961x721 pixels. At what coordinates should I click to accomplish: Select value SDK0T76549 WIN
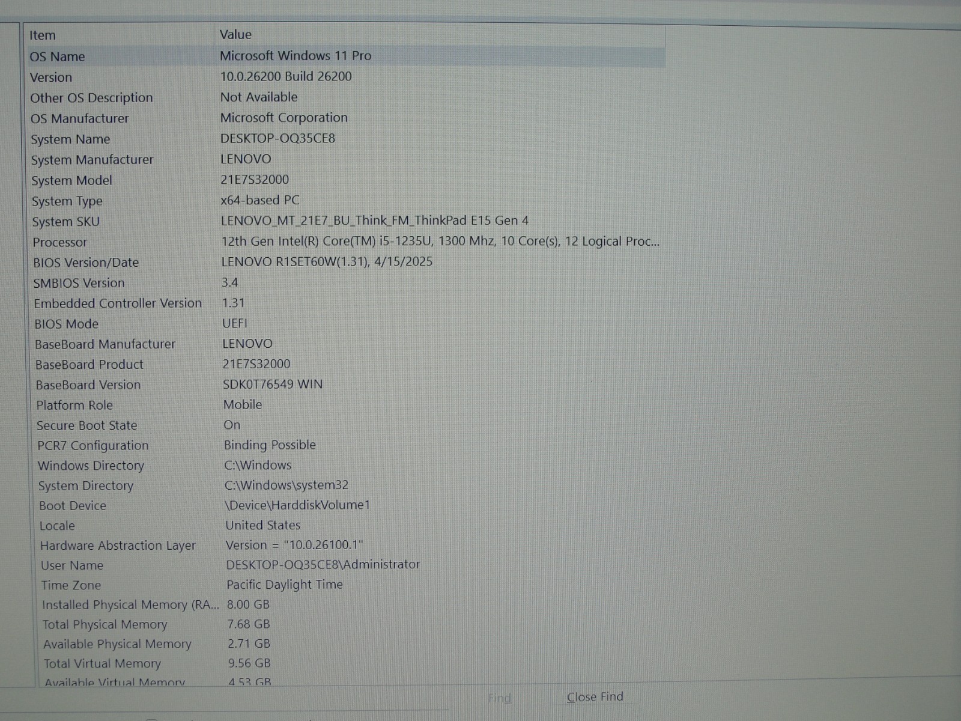273,384
